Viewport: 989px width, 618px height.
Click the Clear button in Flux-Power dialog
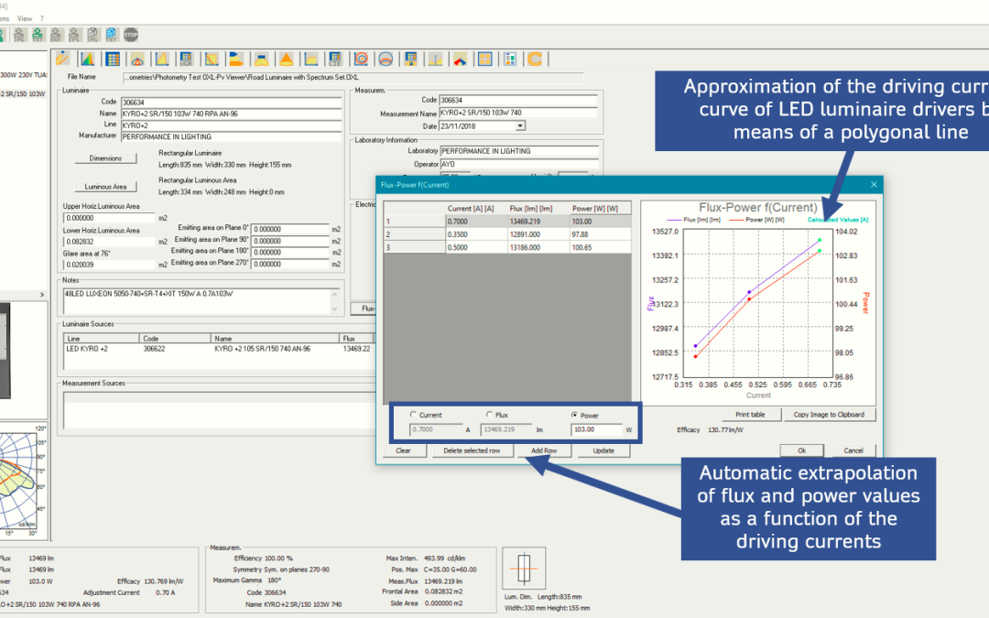pyautogui.click(x=404, y=450)
